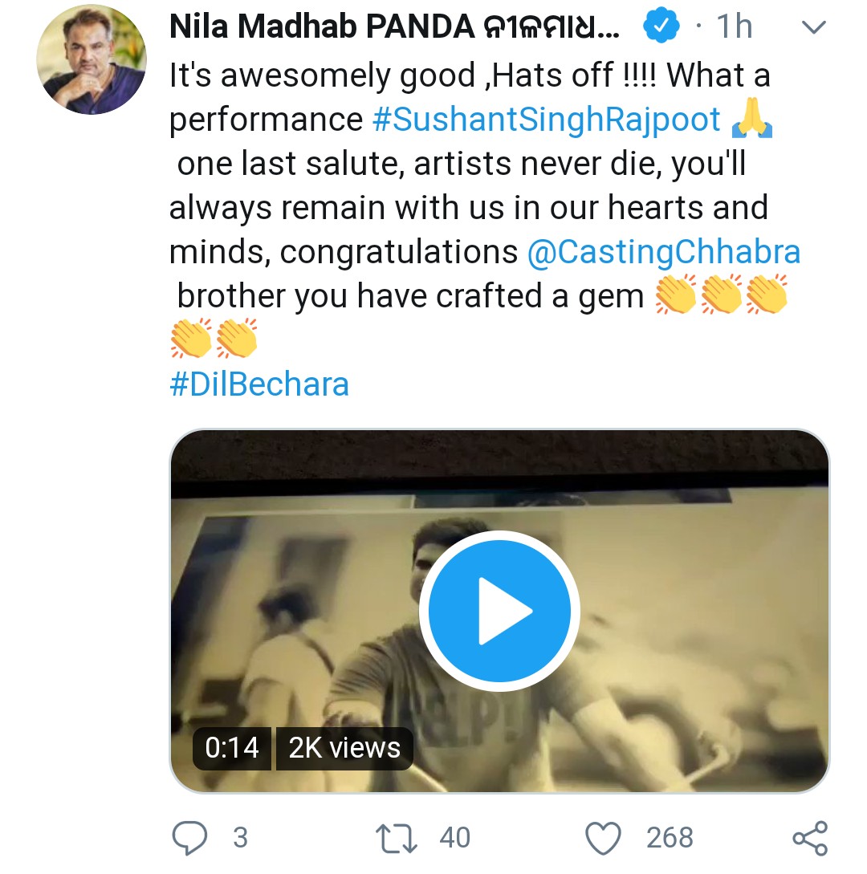Click the "It's awesomely good" tweet text
This screenshot has width=867, height=874.
(x=321, y=76)
